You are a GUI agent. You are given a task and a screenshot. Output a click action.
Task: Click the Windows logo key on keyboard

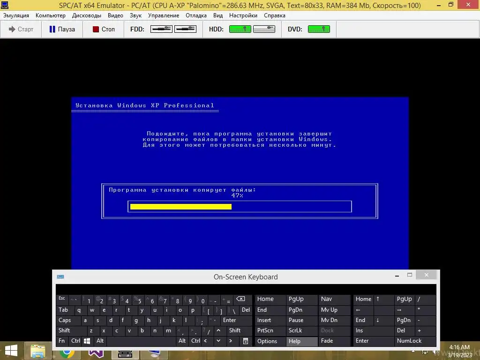(x=87, y=341)
